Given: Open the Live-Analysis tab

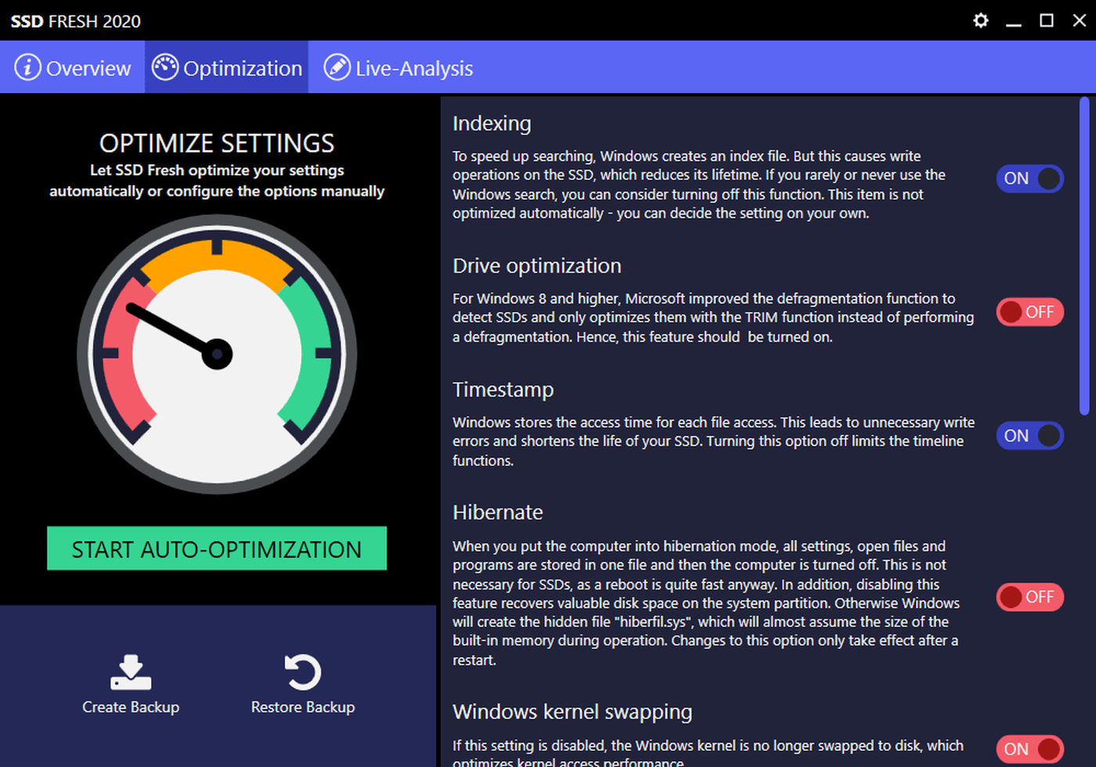Looking at the screenshot, I should pos(413,69).
